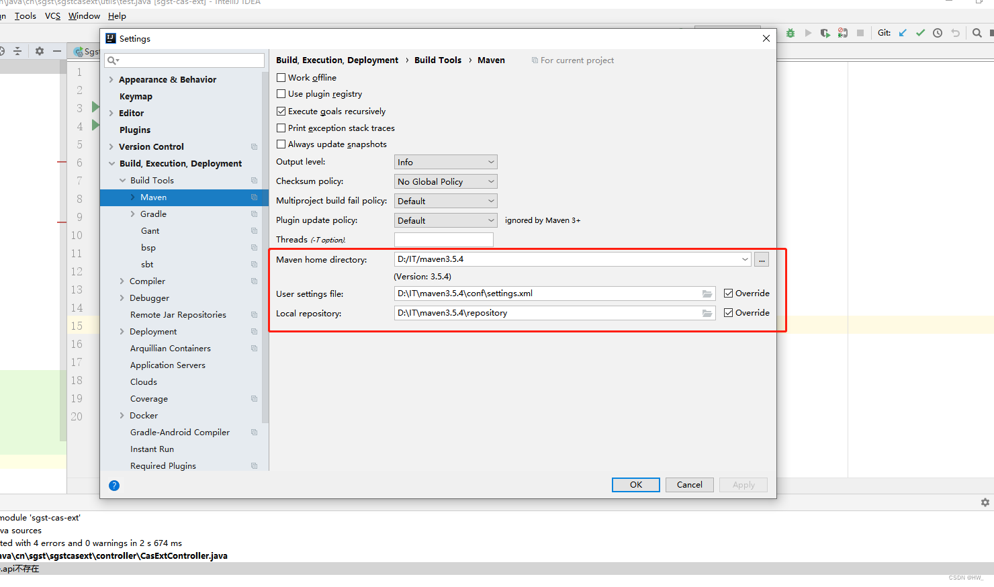Enable Print exception stack traces

(281, 128)
